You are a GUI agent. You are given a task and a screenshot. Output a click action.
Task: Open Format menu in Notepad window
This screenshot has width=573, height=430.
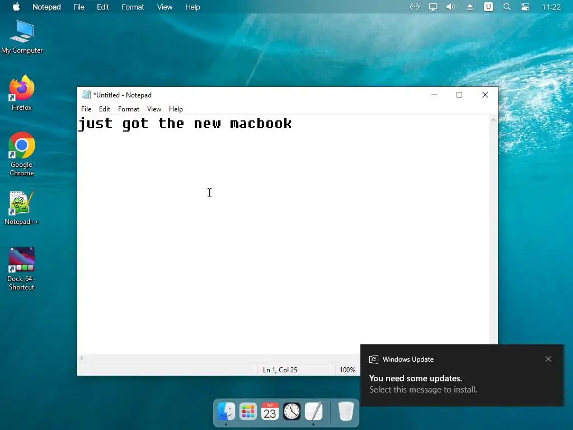click(129, 109)
